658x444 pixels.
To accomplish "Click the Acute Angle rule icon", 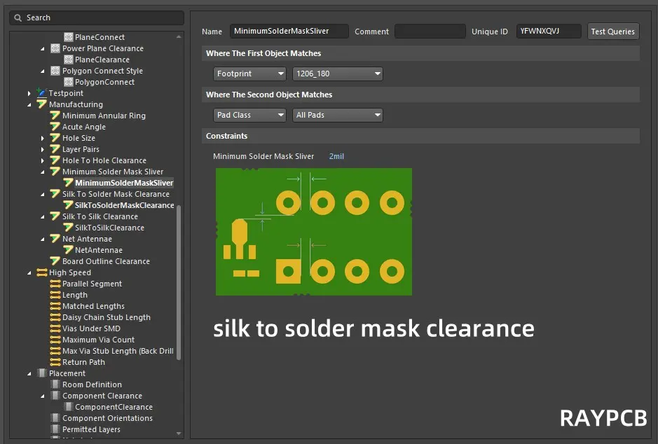I will point(55,127).
